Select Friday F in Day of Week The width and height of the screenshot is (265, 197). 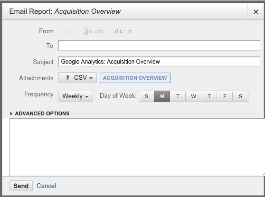click(225, 96)
